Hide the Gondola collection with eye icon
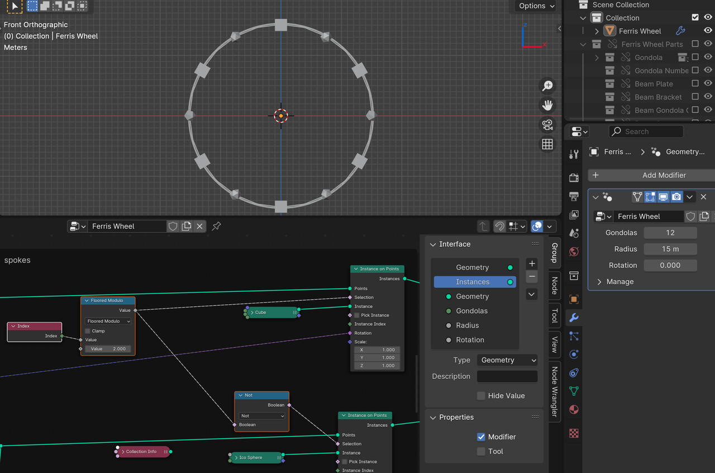 [x=708, y=57]
